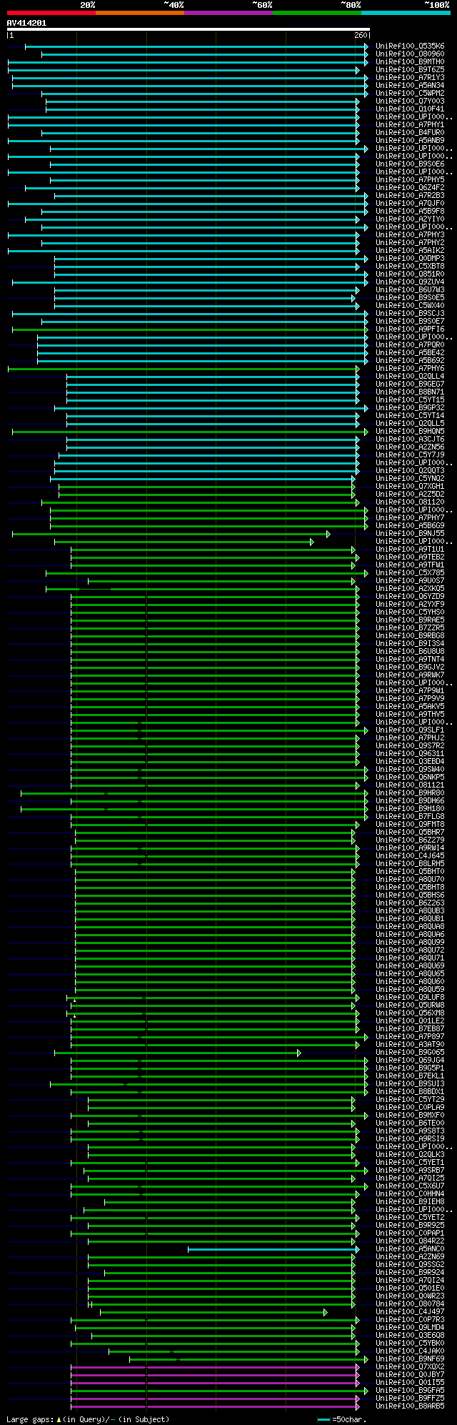Click hit label UniRef100_Q0DMP3
Viewport: 457px width, 1425px height.
410,259
